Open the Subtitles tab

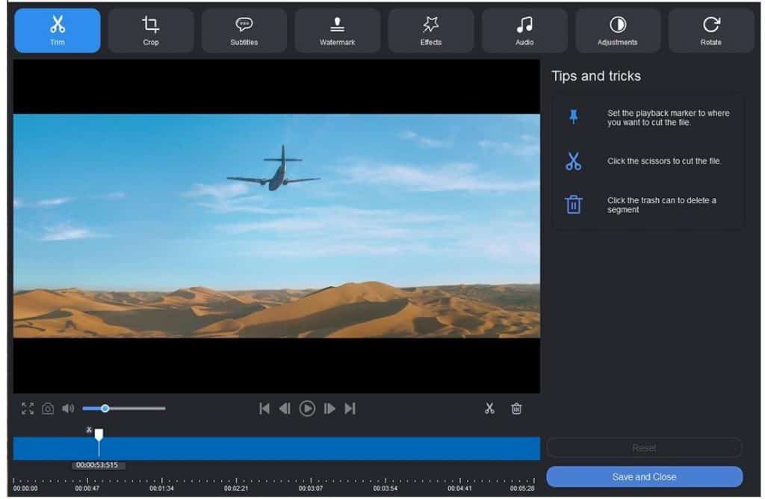[x=244, y=31]
